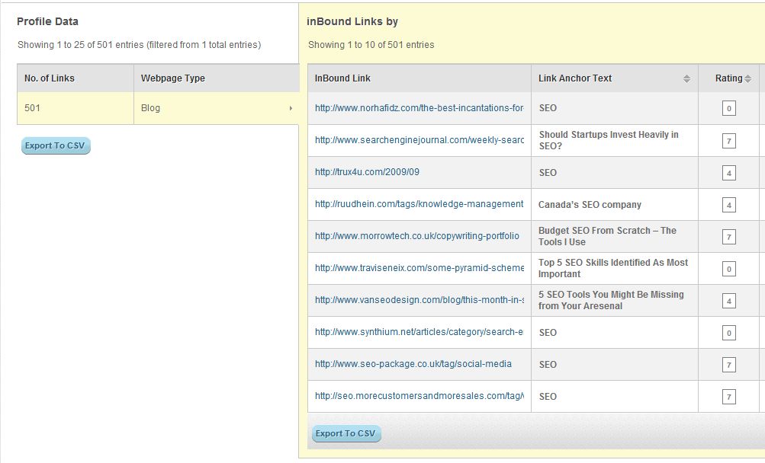Open the searchenginejournal.com inbound link

point(419,140)
